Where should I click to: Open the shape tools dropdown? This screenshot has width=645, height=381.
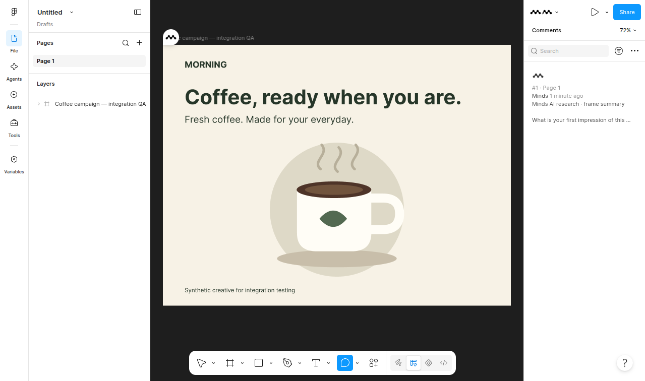coord(271,363)
